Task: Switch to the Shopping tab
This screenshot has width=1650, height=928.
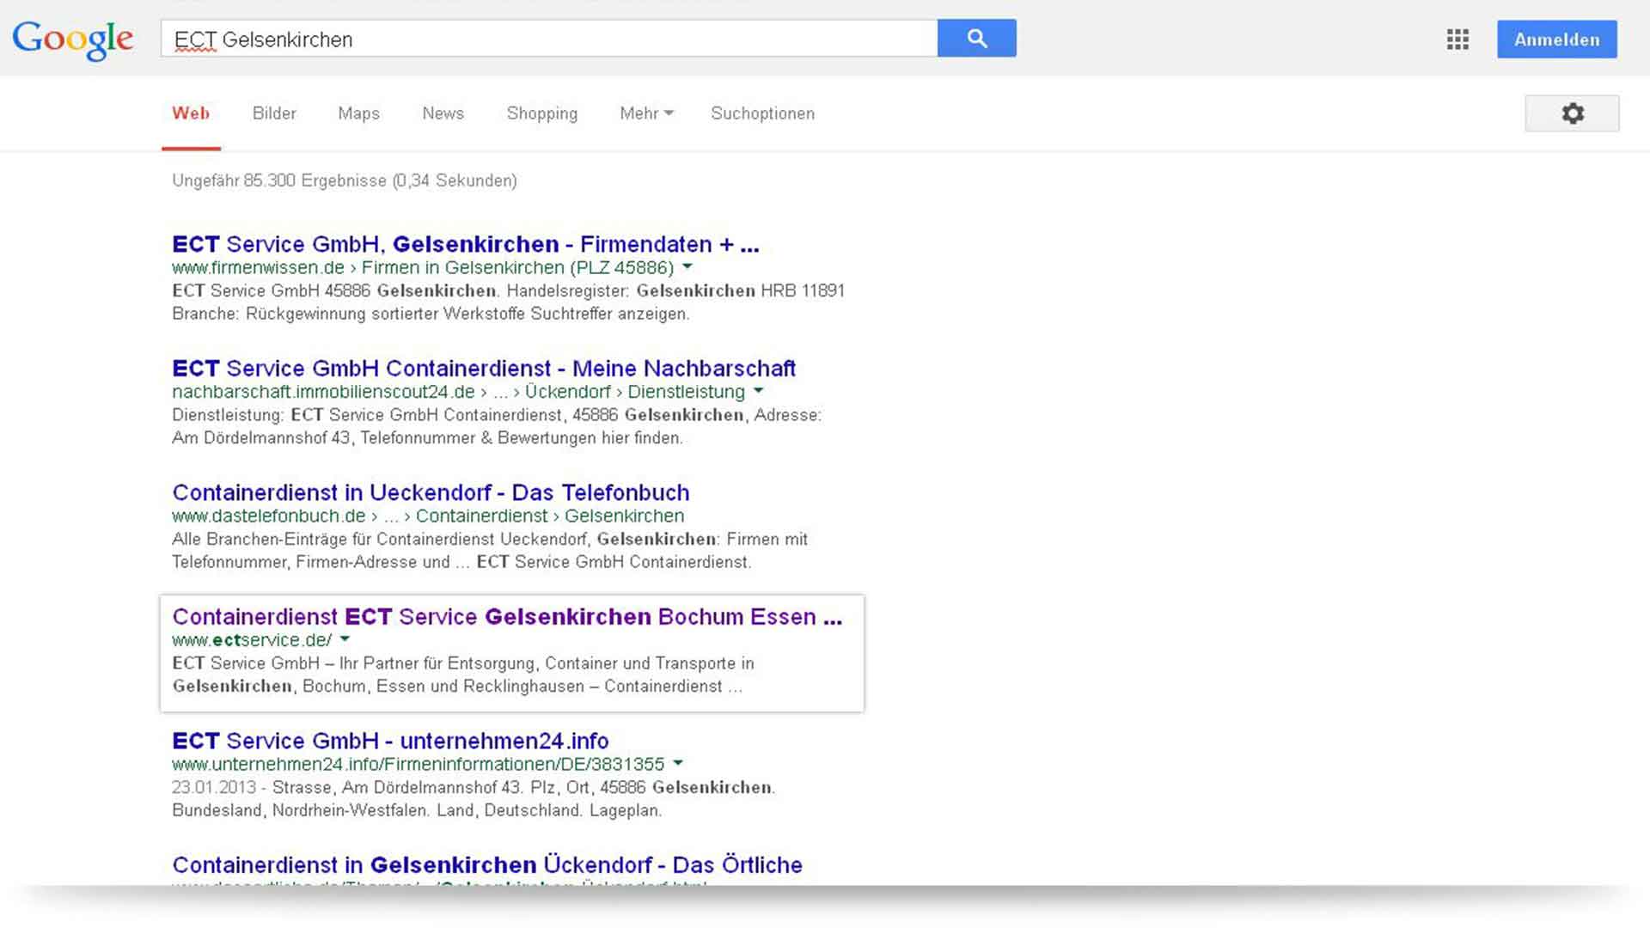Action: click(x=541, y=113)
